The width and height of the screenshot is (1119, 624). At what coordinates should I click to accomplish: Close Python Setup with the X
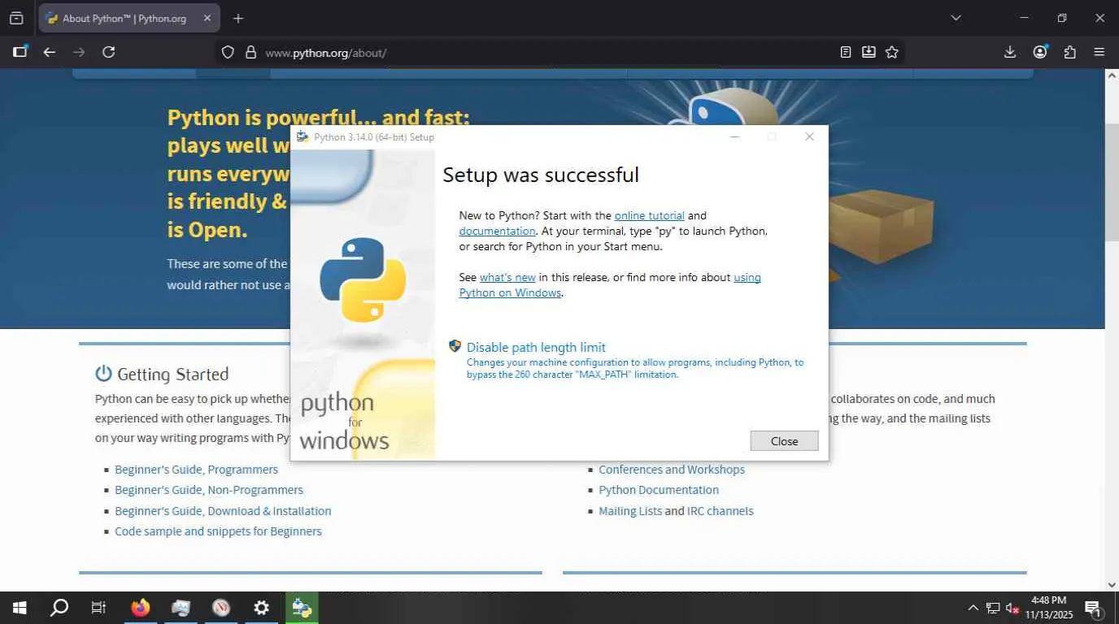click(809, 136)
